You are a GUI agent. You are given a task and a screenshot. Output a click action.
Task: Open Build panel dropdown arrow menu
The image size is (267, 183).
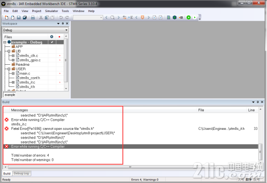point(253,102)
